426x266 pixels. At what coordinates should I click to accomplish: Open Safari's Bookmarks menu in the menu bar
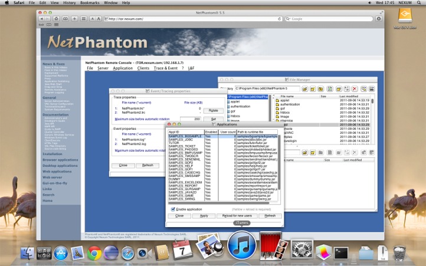[x=90, y=3]
